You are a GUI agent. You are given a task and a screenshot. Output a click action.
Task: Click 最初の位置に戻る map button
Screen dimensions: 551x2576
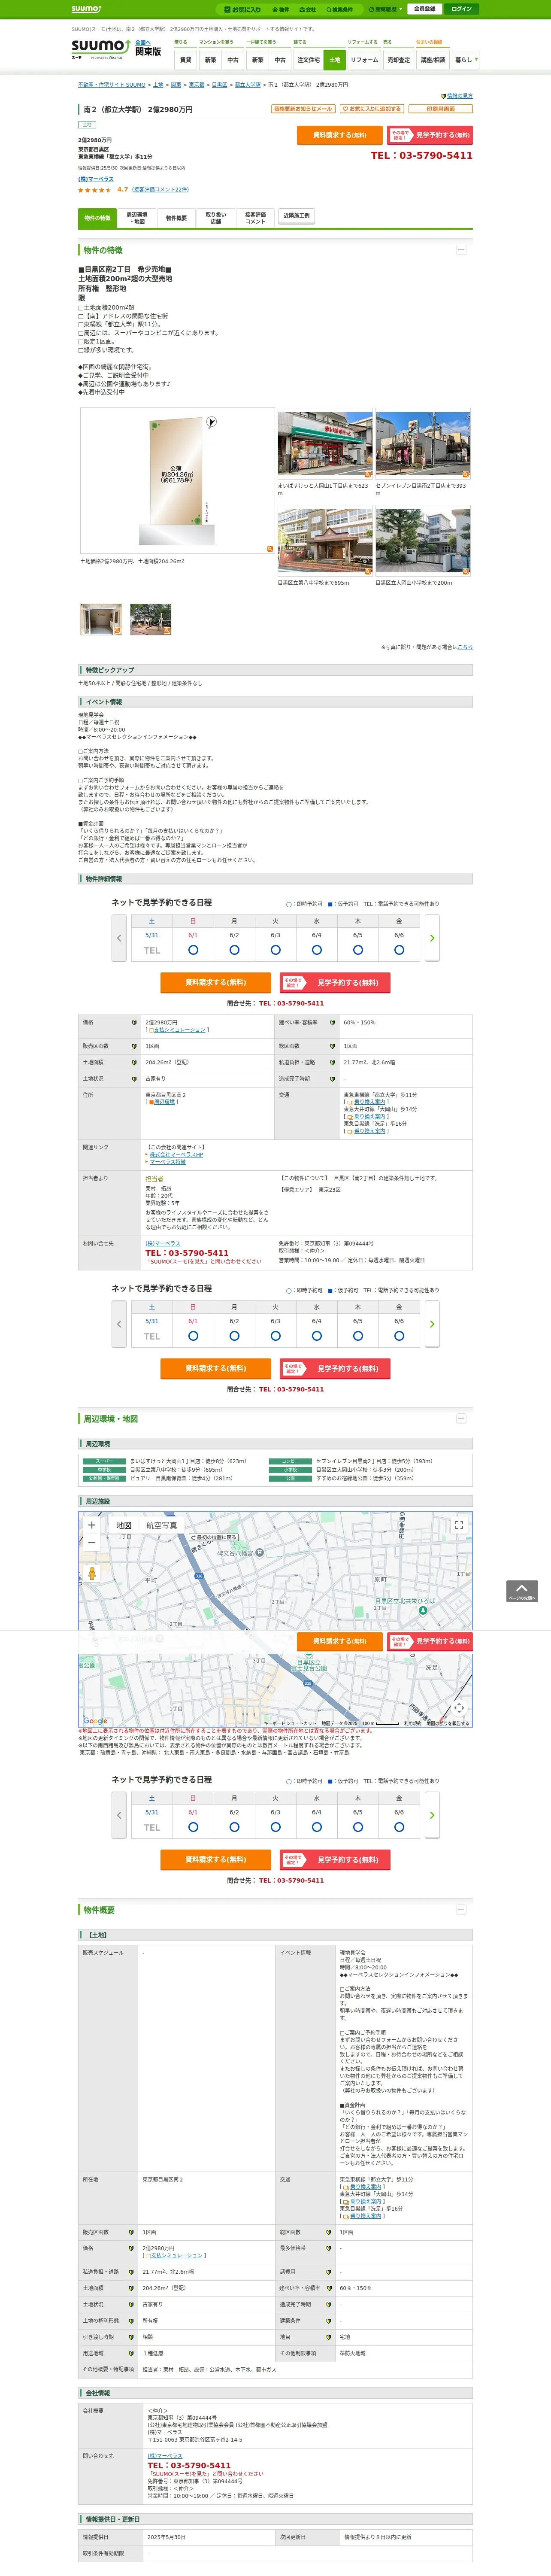coord(214,1537)
